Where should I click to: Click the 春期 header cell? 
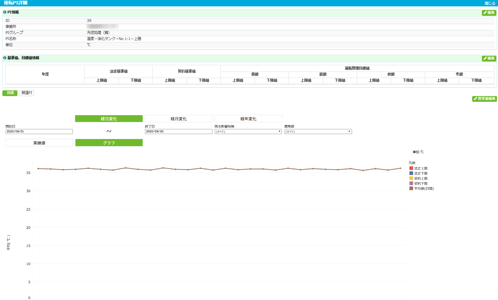coord(255,74)
